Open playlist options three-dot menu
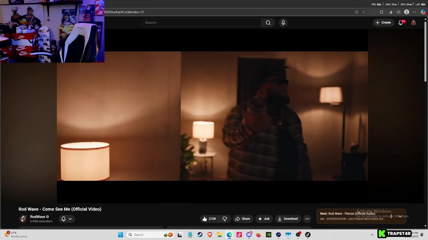The height and width of the screenshot is (240, 428). pos(391,216)
